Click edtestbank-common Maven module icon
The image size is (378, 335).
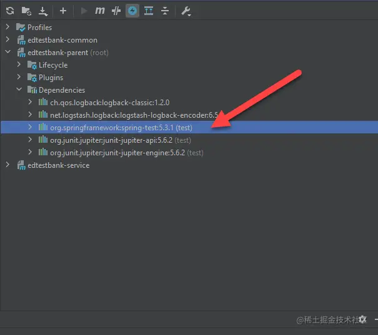[21, 40]
